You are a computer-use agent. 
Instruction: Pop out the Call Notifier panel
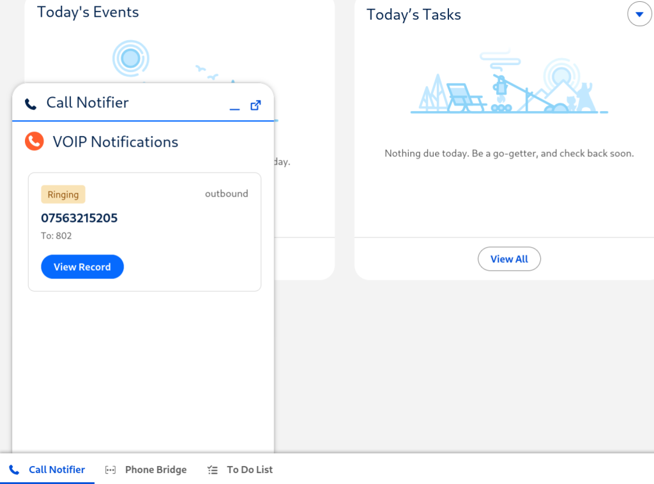[x=255, y=105]
